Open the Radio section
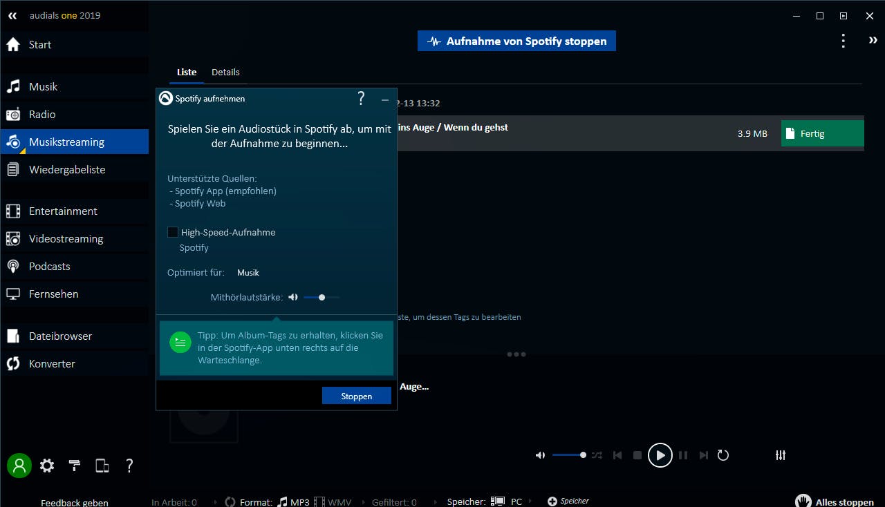 [x=74, y=114]
